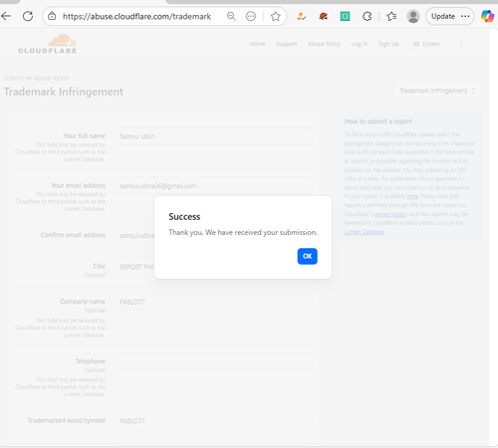Click the Cloudflare logo

[47, 44]
